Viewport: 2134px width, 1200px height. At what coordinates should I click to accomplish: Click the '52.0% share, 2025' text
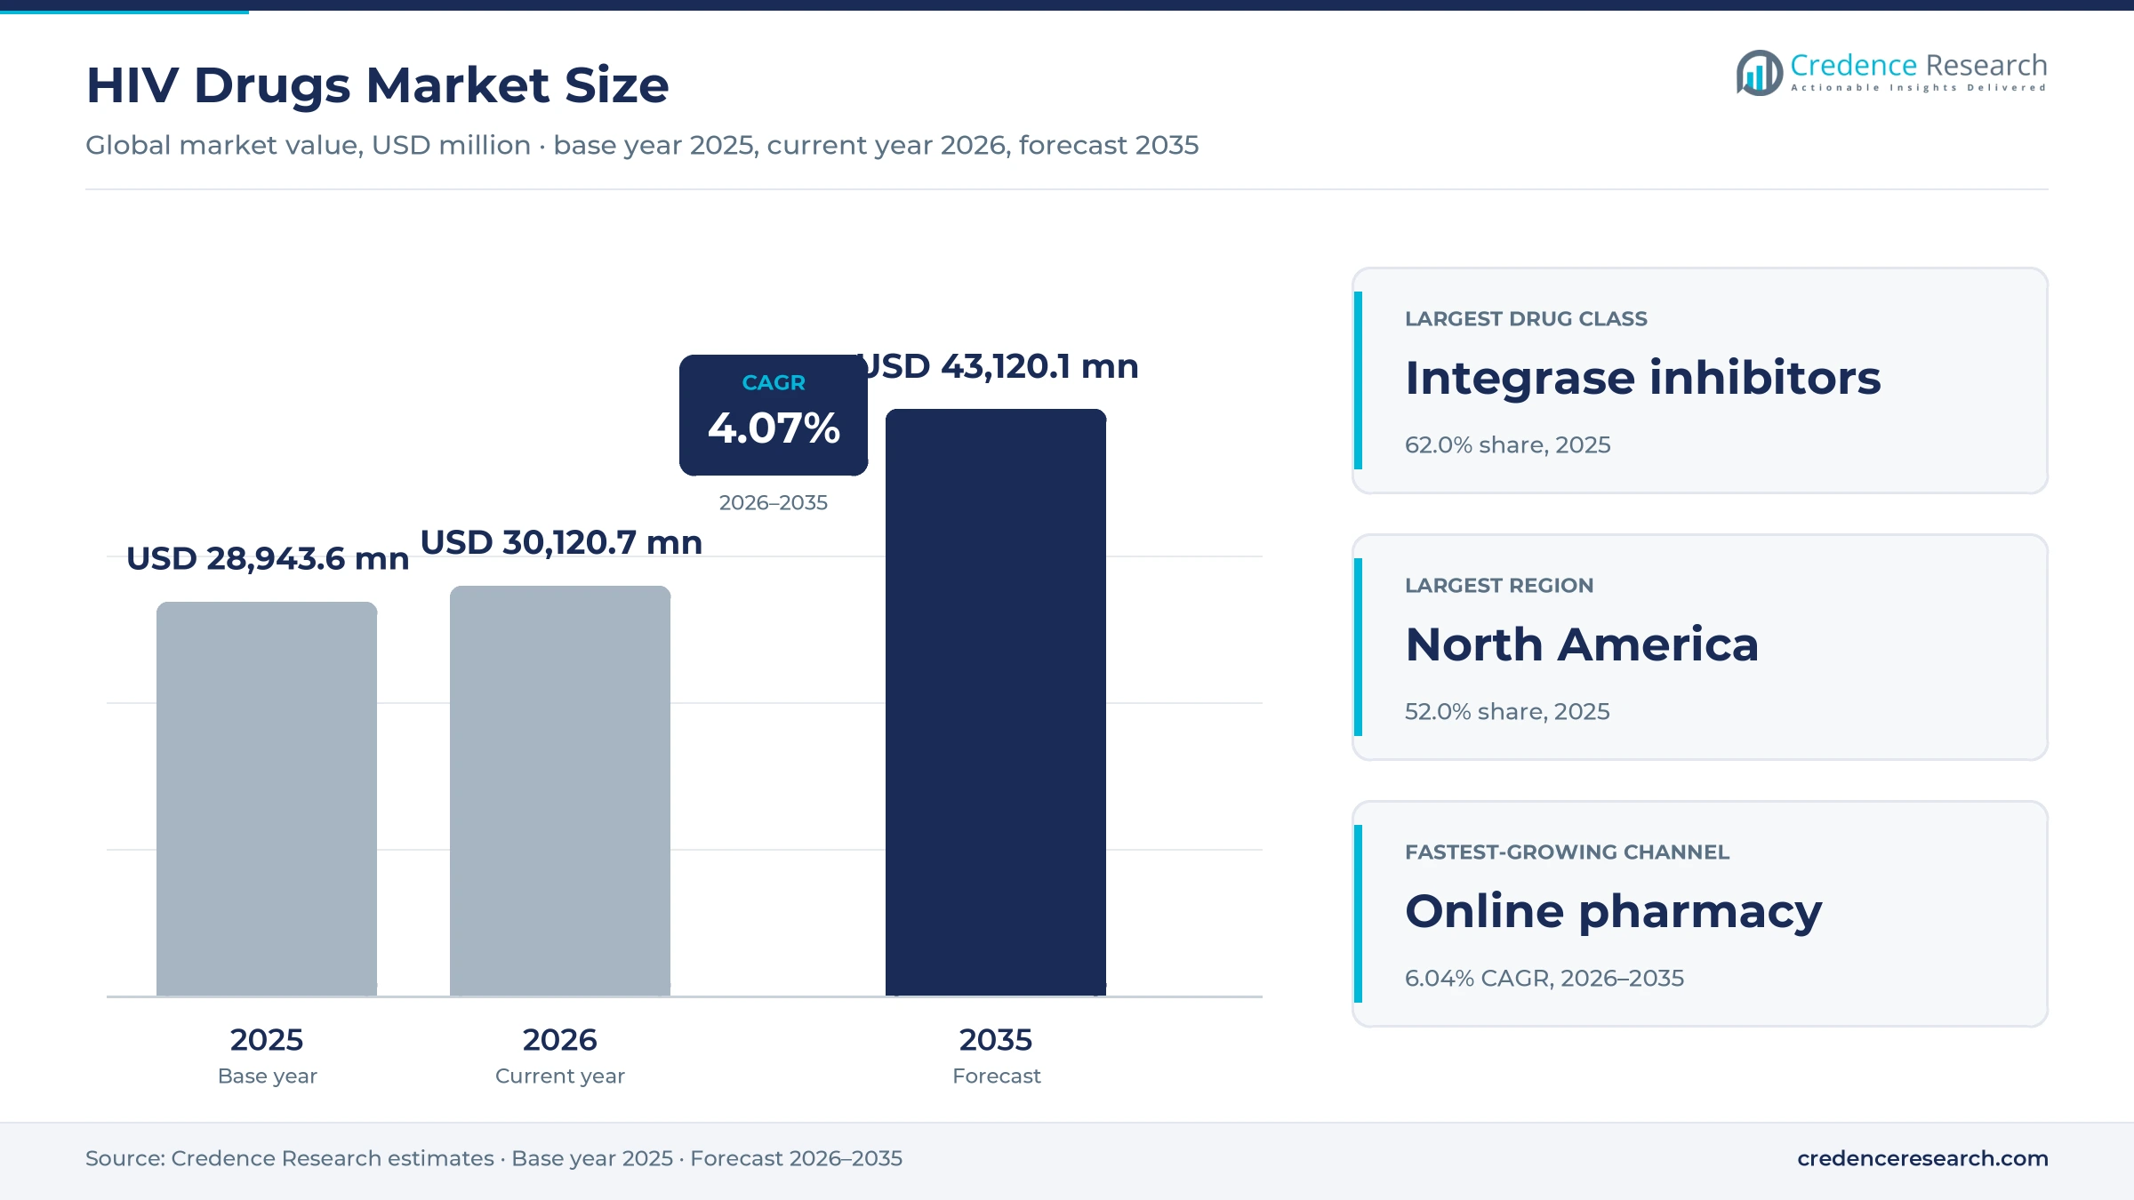1507,711
